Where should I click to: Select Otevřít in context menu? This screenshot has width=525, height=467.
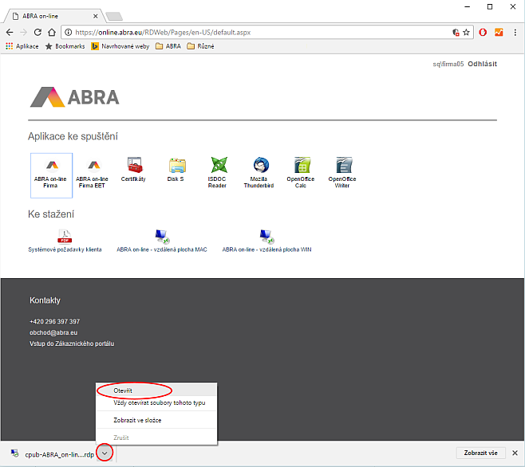click(156, 390)
